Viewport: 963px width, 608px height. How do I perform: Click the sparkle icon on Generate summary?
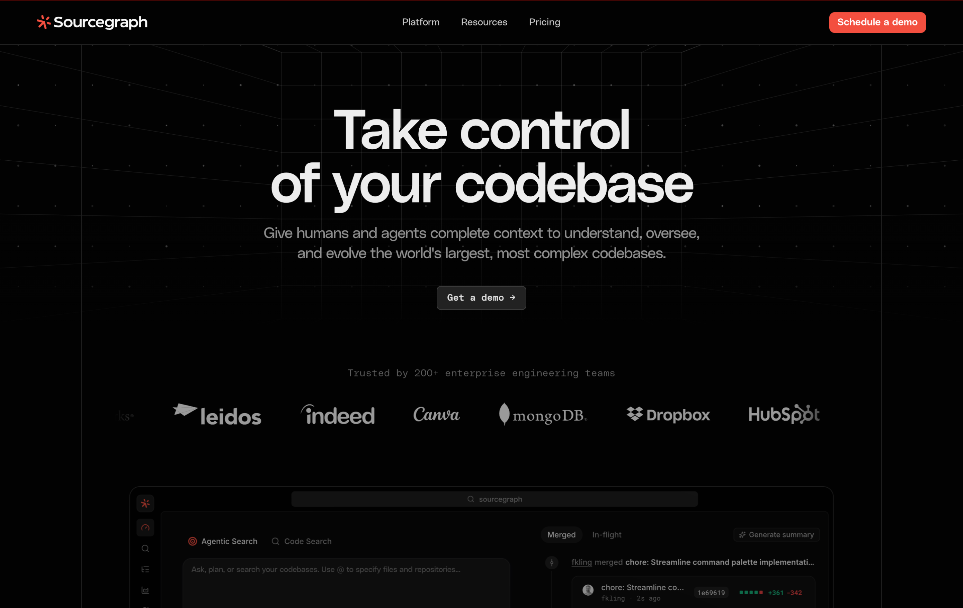pyautogui.click(x=742, y=535)
